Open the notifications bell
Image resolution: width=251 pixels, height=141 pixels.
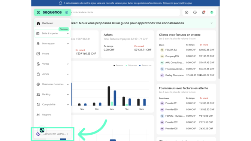pos(203,12)
